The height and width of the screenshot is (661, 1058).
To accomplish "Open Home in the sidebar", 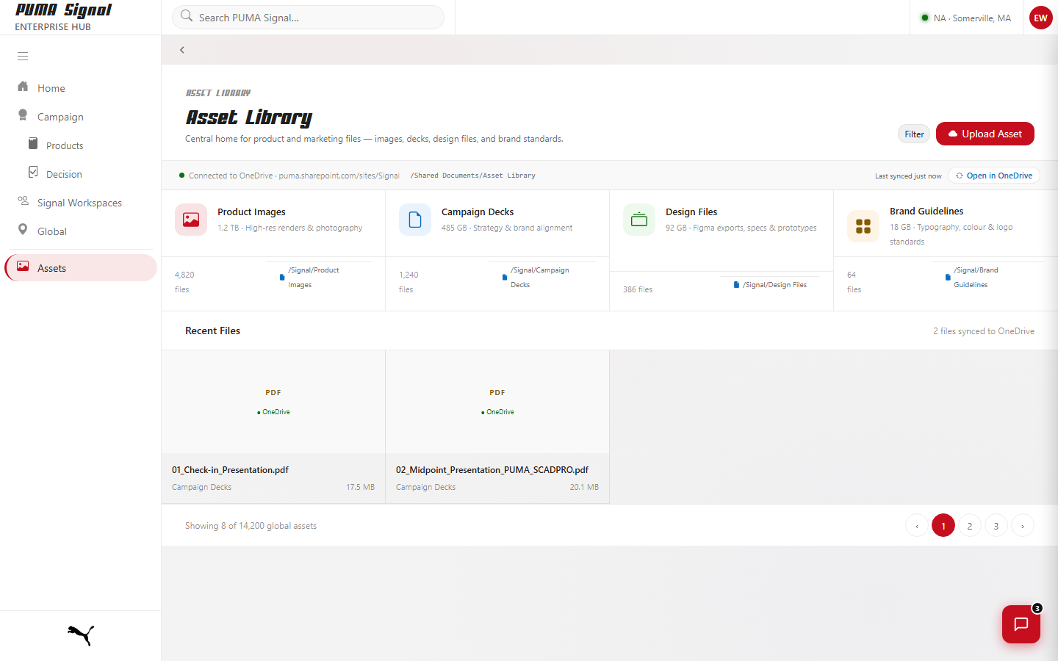I will [81, 88].
